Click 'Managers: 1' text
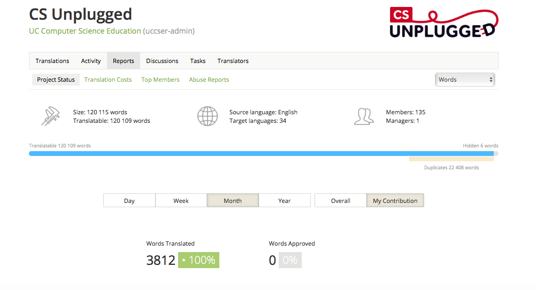This screenshot has width=536, height=290. click(402, 121)
